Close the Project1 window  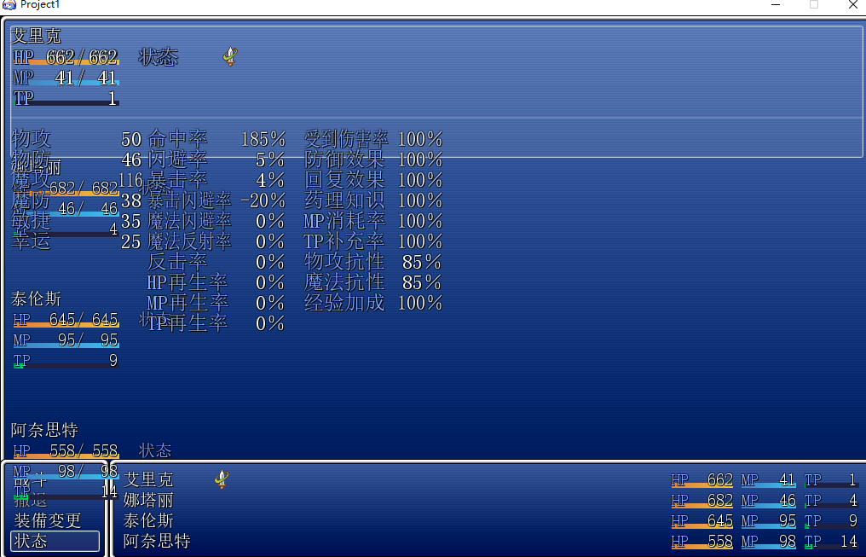[x=852, y=4]
